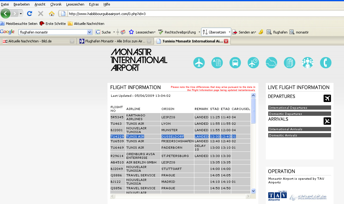344x204 pixels.
Task: Click the people group icon
Action: (x=308, y=63)
